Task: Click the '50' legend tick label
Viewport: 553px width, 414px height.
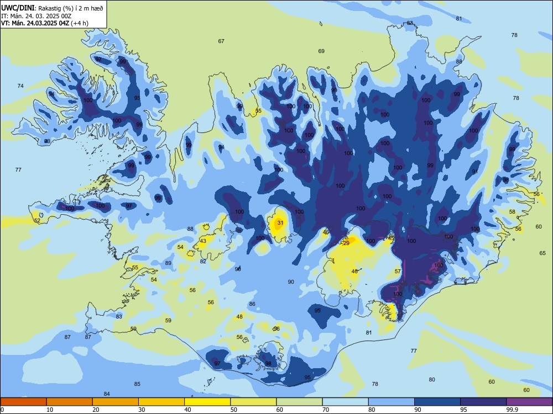Action: pos(234,410)
